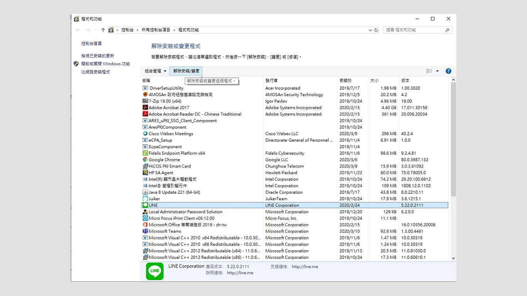This screenshot has height=296, width=527.
Task: Select Intel(R) 顯示晶片驅動程式 entry
Action: click(295, 179)
